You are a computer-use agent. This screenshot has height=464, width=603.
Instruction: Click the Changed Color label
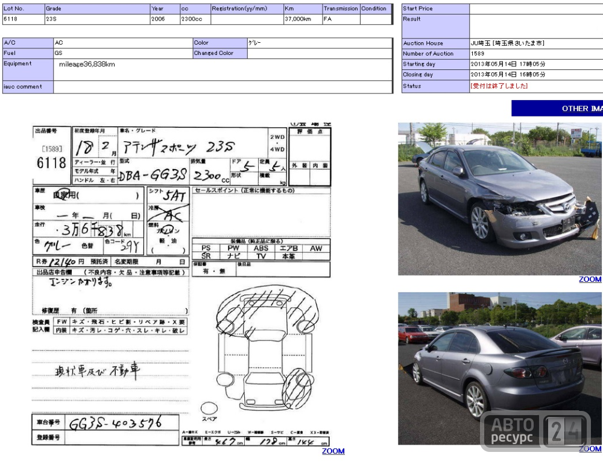[x=213, y=53]
